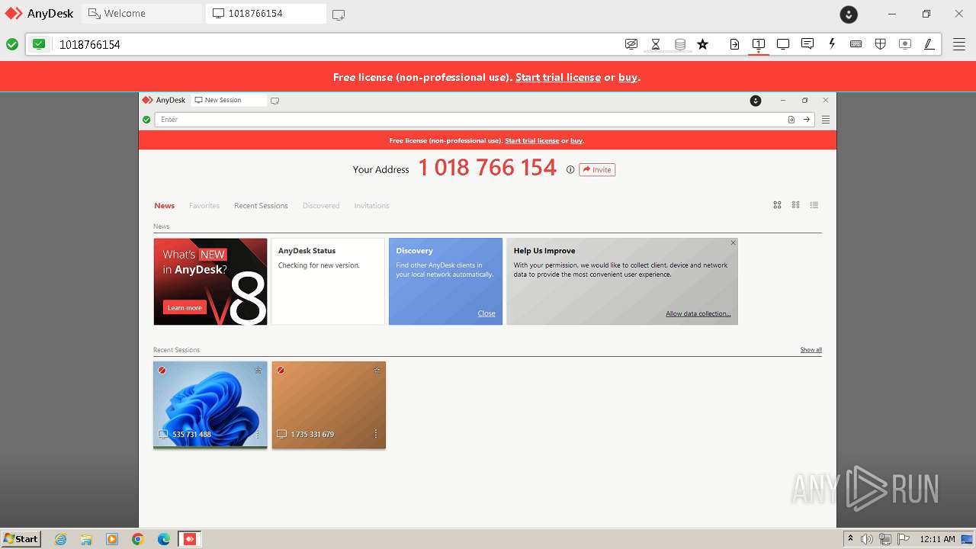This screenshot has height=549, width=976.
Task: Click the Windows Start button
Action: (x=21, y=538)
